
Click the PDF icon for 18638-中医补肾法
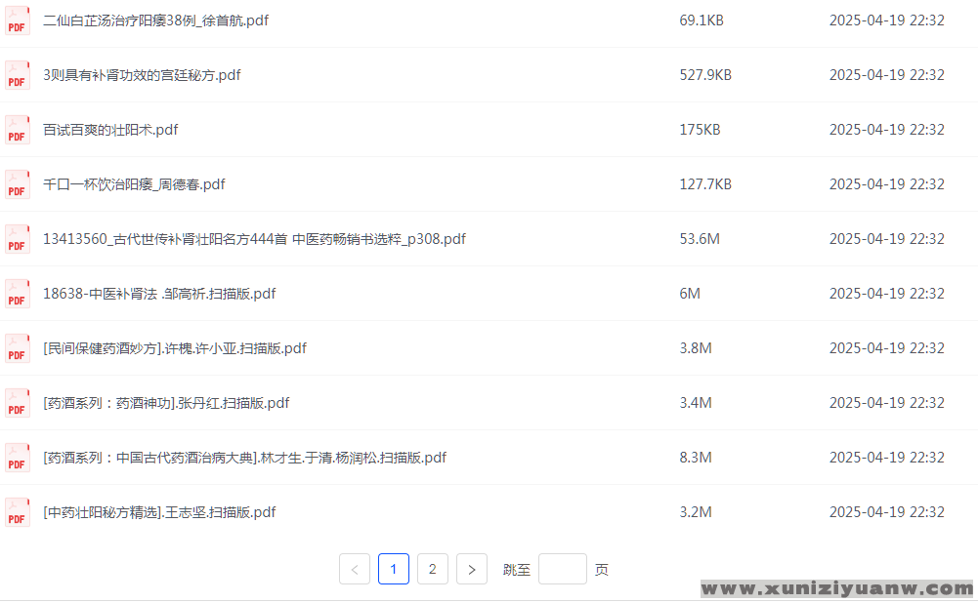[x=18, y=295]
